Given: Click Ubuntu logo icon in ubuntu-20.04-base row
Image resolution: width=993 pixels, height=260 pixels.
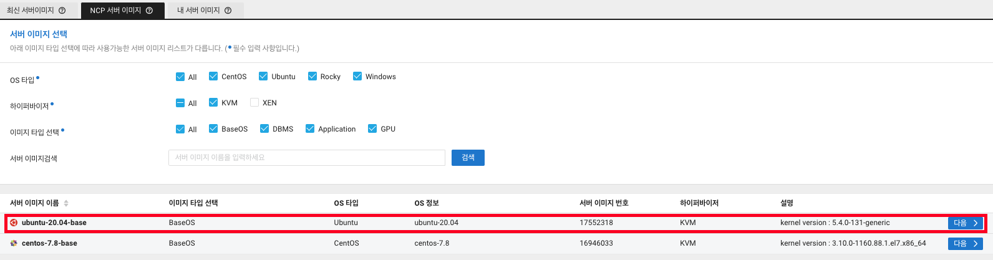Looking at the screenshot, I should pos(14,223).
